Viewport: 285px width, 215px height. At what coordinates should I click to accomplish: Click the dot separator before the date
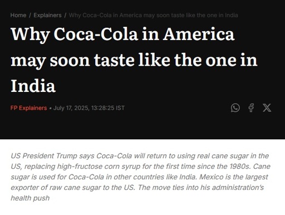(x=50, y=108)
